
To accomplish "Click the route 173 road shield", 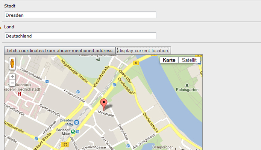I will coord(65,144).
